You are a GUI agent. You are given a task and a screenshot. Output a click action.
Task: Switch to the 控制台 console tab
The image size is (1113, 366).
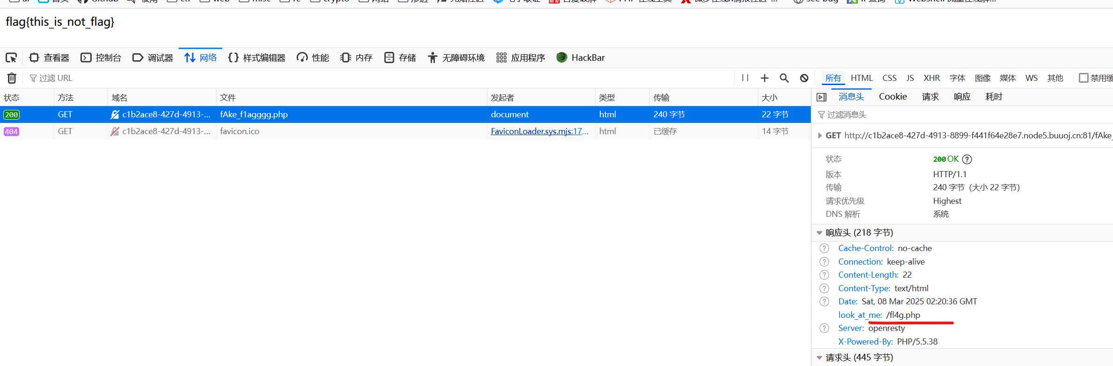tap(101, 58)
